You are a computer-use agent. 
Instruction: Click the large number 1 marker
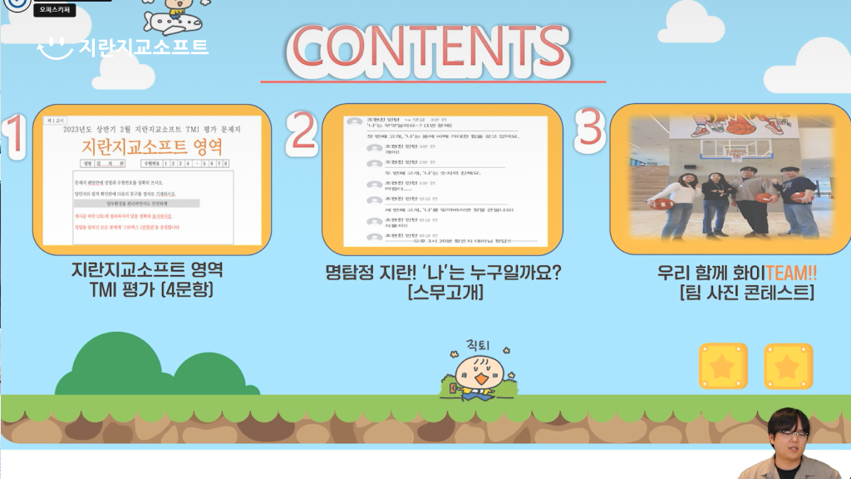coord(15,136)
